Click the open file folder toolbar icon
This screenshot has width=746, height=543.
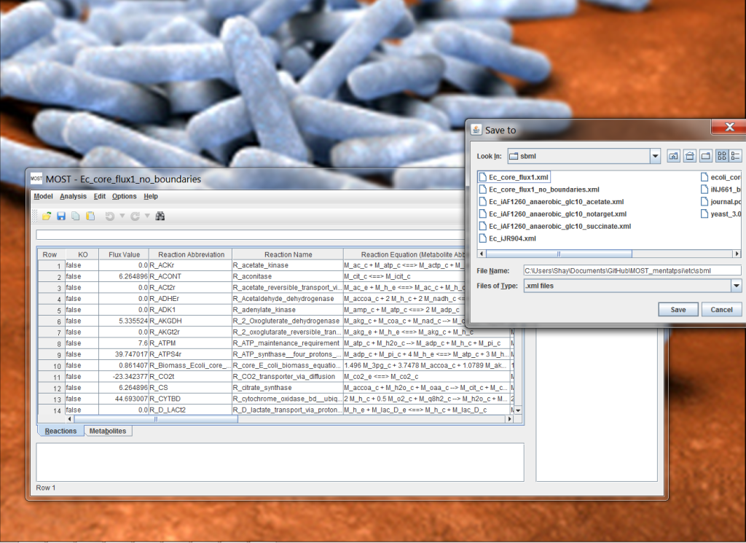(x=47, y=216)
